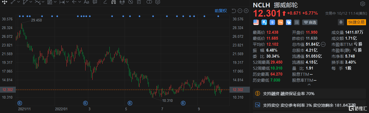Viewport: 369px width, 113px height.
Task: Expand wave pattern tool options chevron
Action: coord(43,2)
